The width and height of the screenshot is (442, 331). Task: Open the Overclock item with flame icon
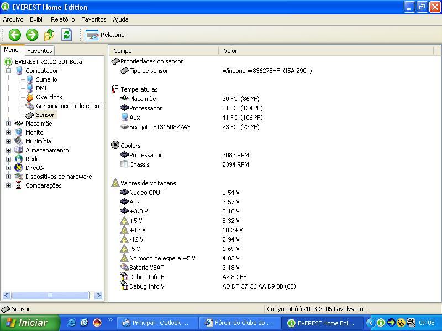pyautogui.click(x=49, y=97)
